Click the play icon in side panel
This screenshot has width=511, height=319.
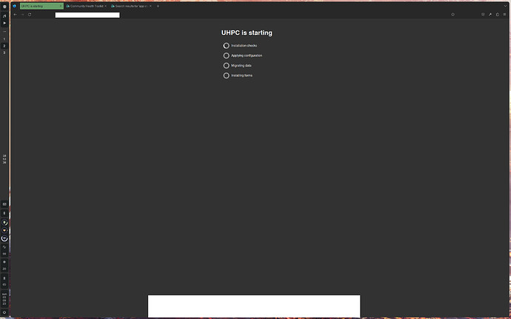pyautogui.click(x=4, y=23)
